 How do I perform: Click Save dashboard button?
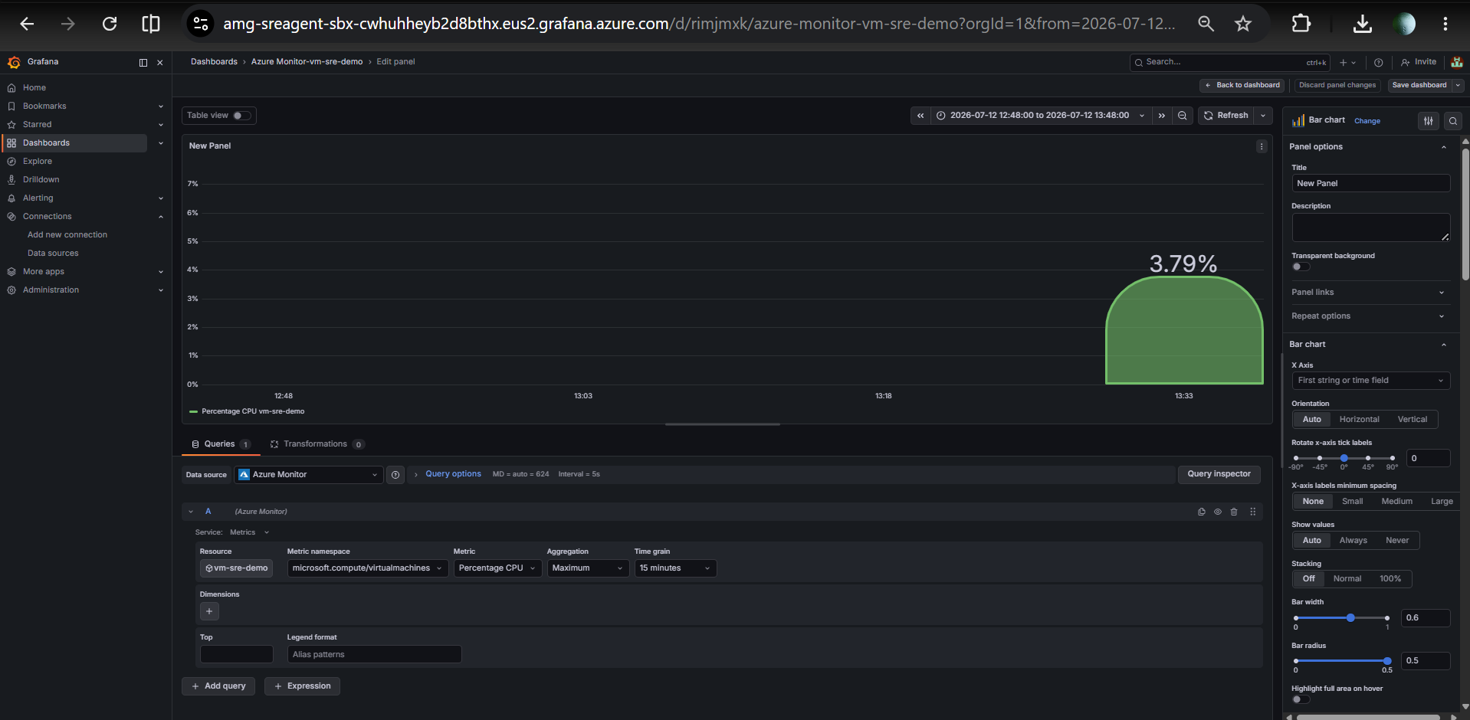pos(1419,86)
